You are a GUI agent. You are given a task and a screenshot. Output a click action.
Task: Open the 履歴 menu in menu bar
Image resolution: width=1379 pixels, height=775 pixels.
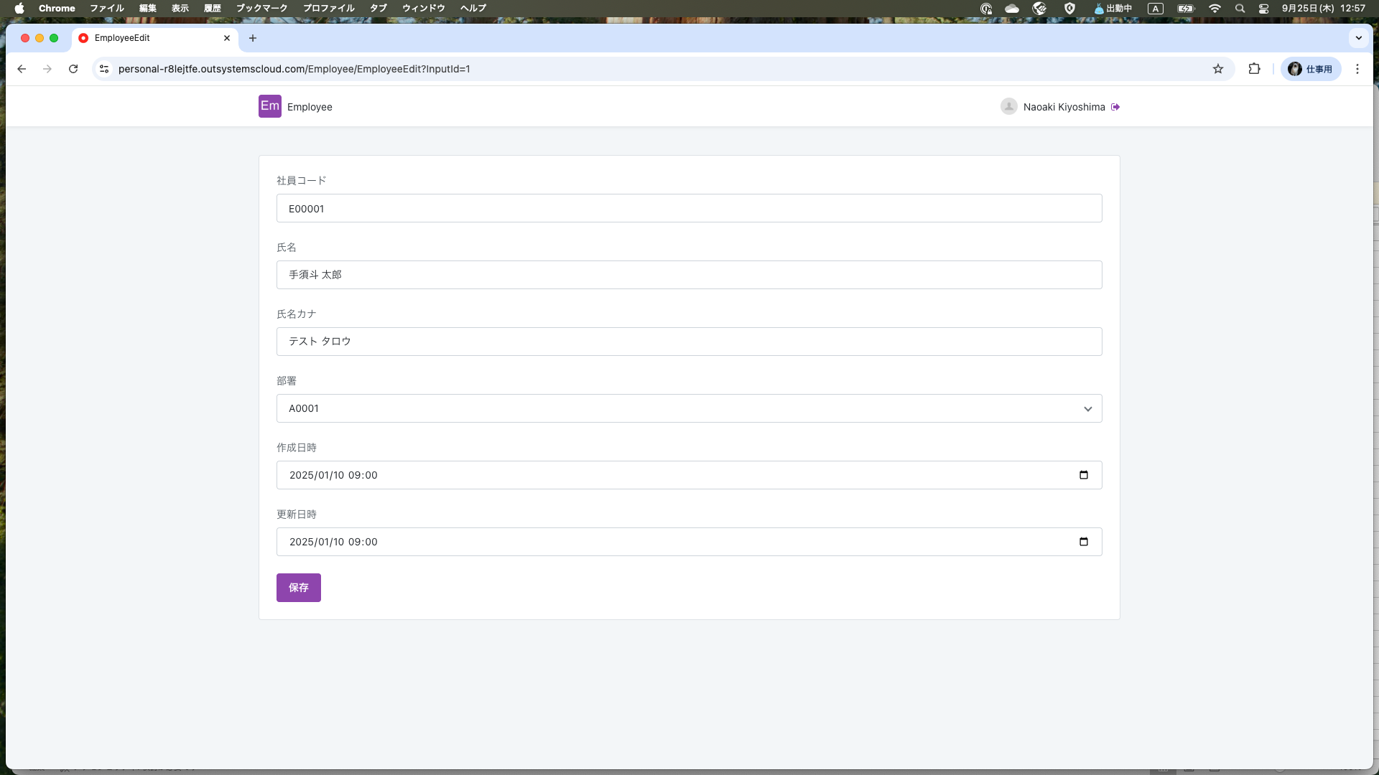212,8
